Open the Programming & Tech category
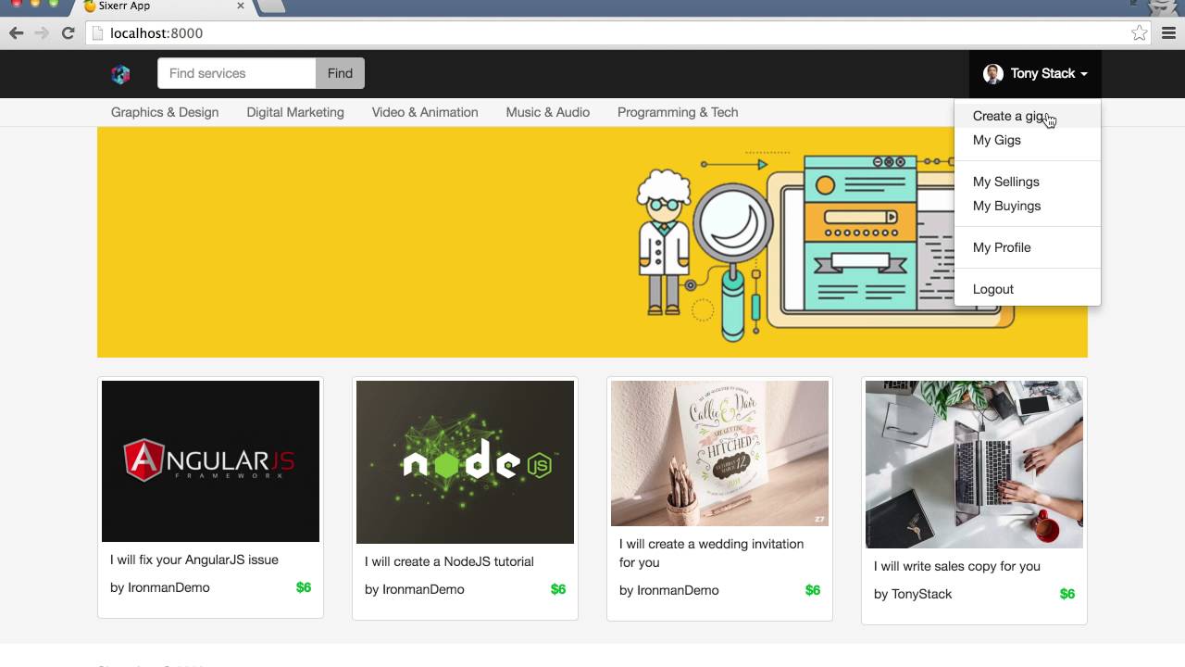This screenshot has height=667, width=1185. click(678, 113)
